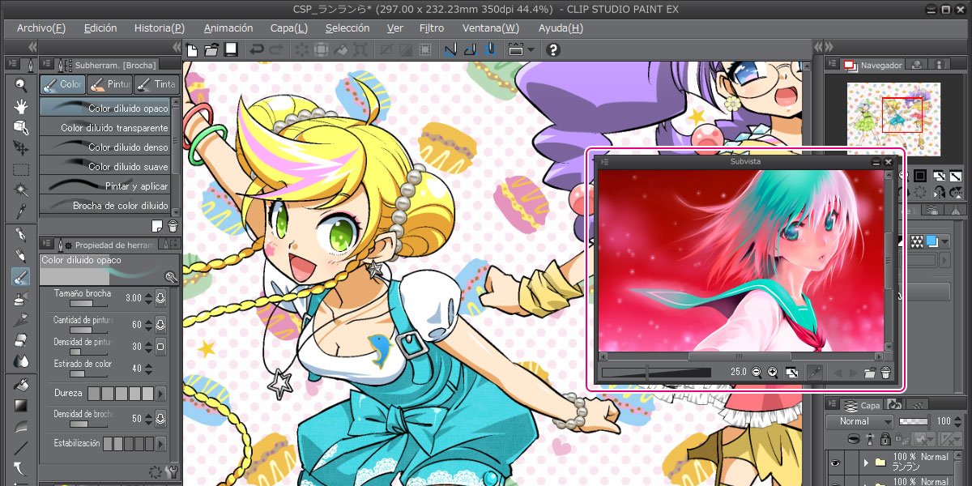The width and height of the screenshot is (972, 486).
Task: Choose Pintar y aplicar brush
Action: click(x=105, y=185)
